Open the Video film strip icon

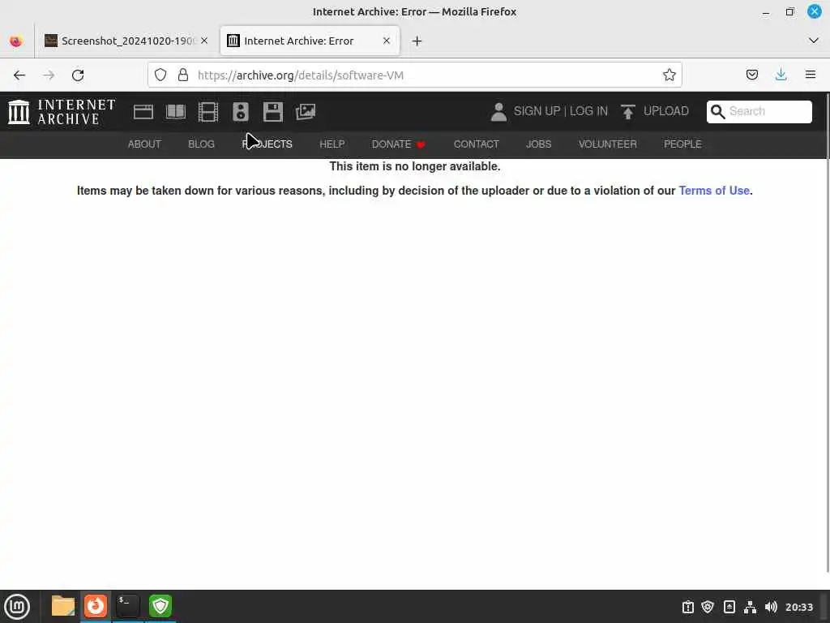pos(208,112)
